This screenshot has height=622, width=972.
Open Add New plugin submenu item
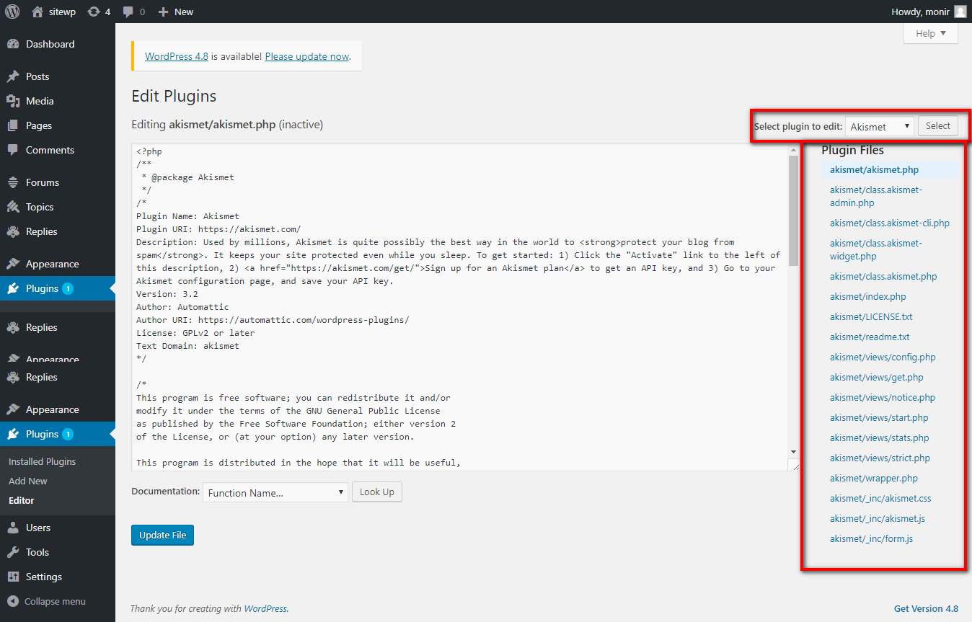click(x=28, y=481)
